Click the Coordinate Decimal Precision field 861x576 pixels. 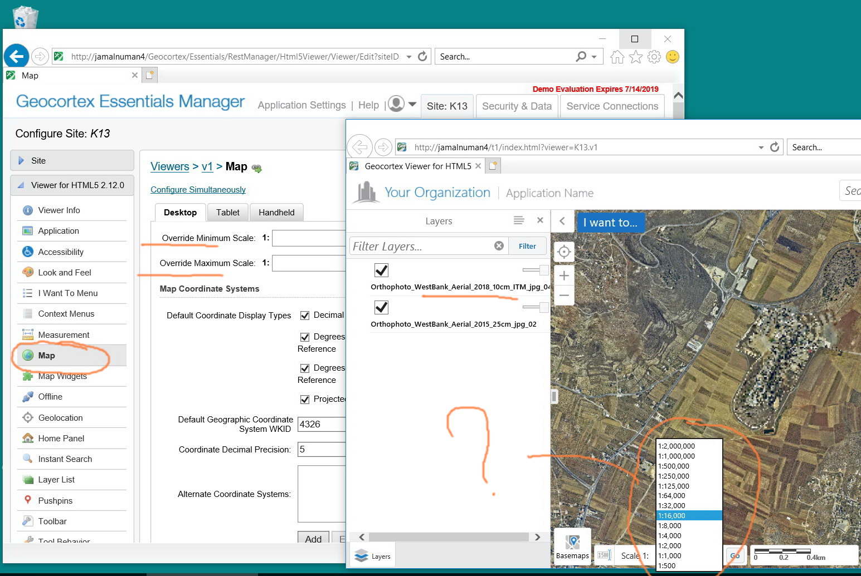[322, 450]
